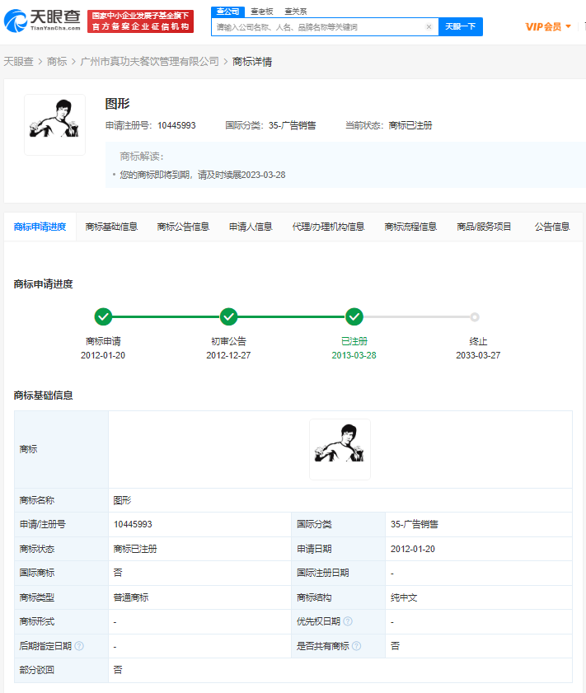This screenshot has height=693, width=586.
Task: Click the help icon beside 优先权日期
Action: click(348, 621)
